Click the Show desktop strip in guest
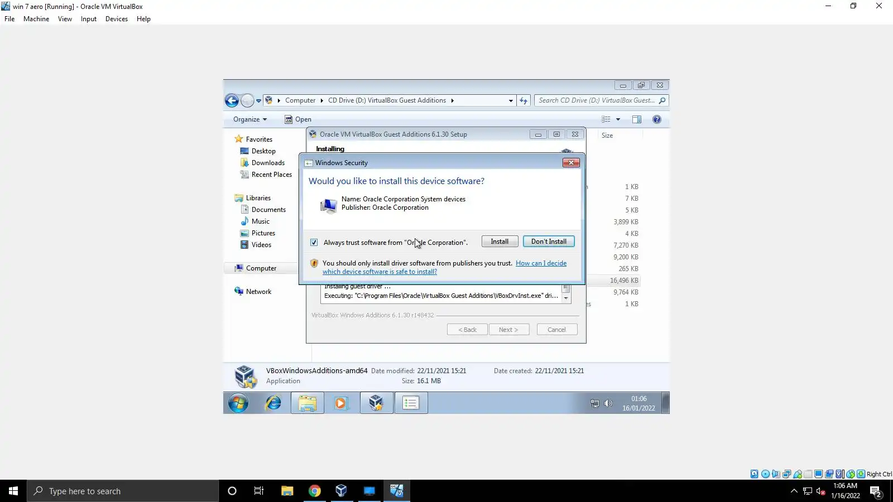This screenshot has height=502, width=893. 665,403
